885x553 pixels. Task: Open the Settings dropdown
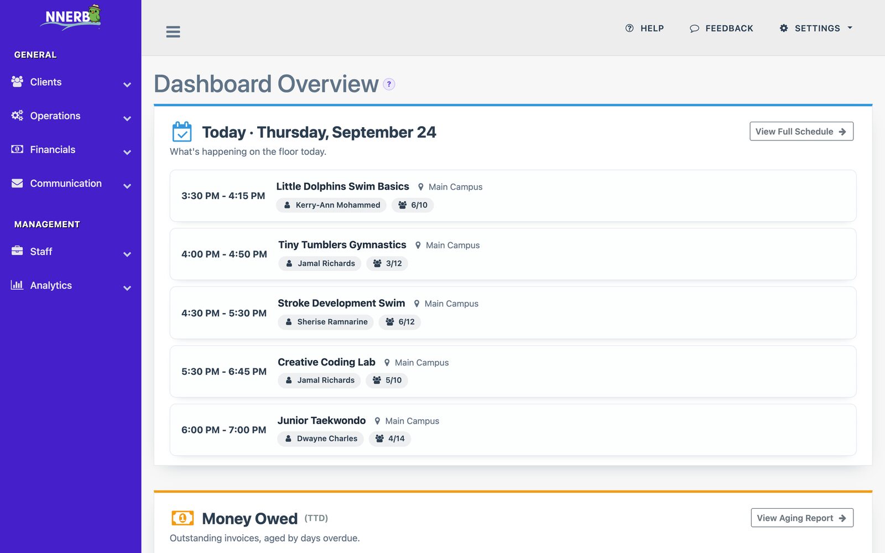click(816, 28)
